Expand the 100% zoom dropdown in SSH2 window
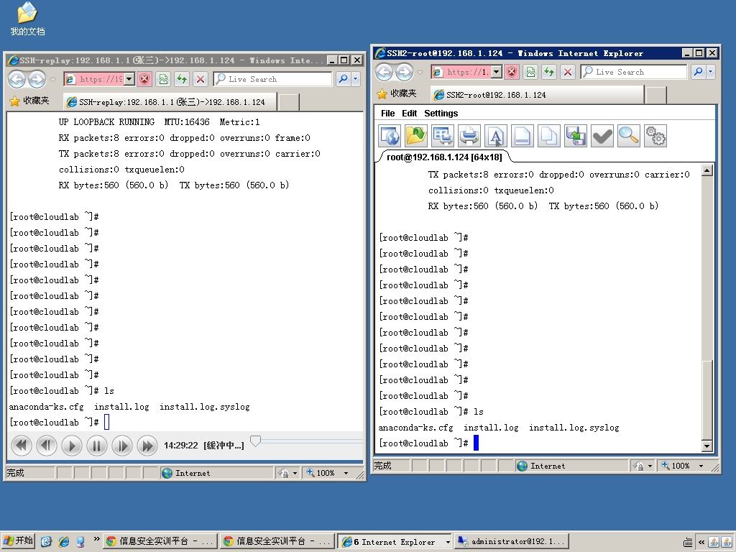The width and height of the screenshot is (736, 552). click(701, 466)
